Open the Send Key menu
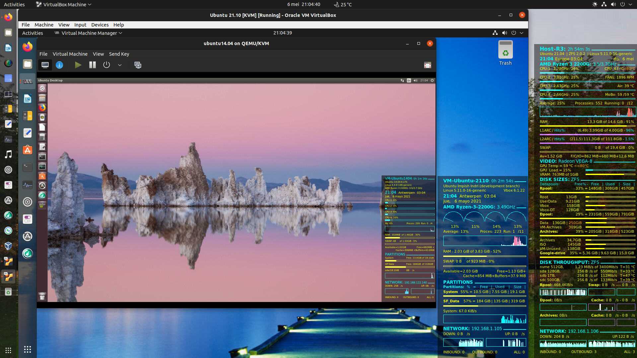 click(119, 54)
